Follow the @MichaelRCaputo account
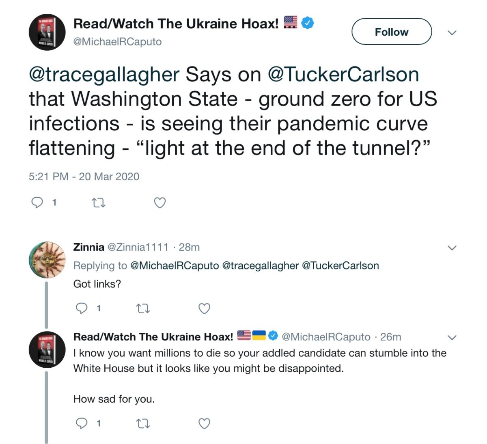Screen dimensions: 487x444 (x=391, y=32)
